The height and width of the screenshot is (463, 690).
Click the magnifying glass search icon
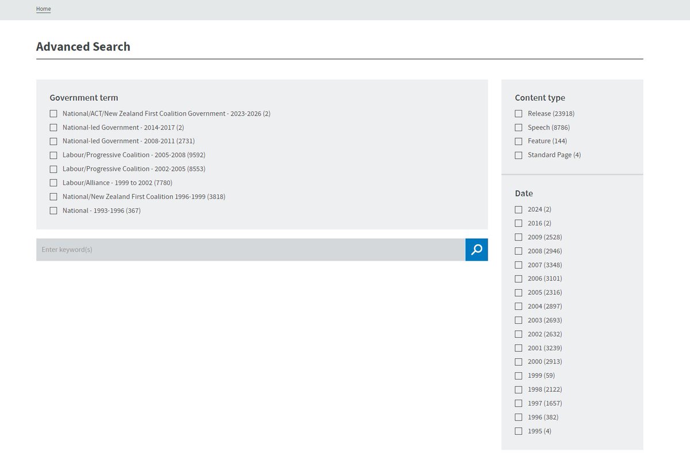click(x=477, y=250)
